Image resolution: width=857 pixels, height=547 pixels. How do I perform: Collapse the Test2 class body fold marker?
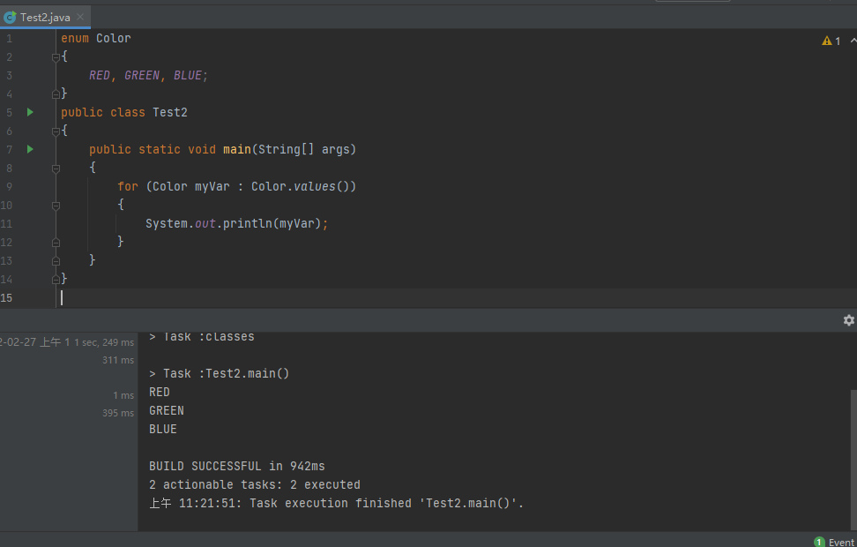coord(56,131)
